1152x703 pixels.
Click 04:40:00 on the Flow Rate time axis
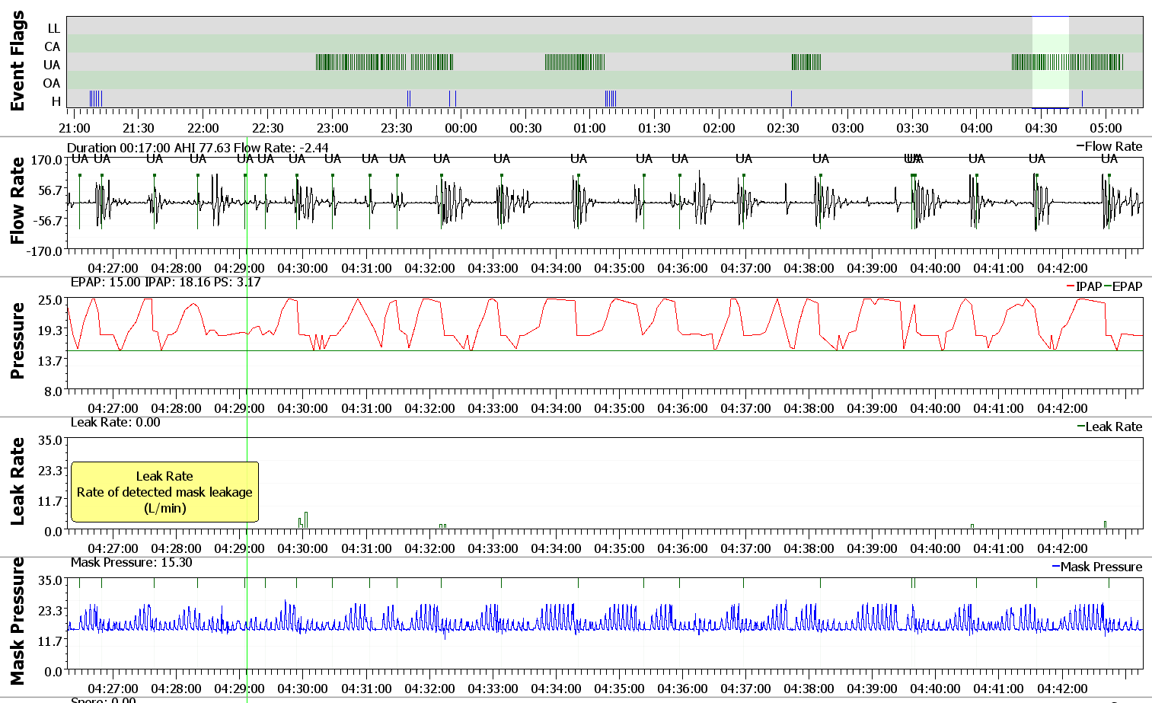[x=936, y=268]
